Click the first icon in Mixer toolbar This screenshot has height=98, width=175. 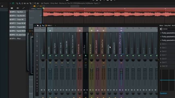coord(38,26)
